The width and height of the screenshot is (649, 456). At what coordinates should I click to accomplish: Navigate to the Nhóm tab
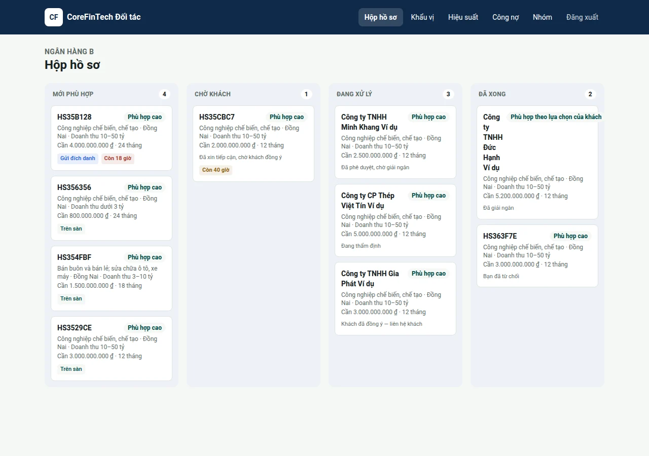[x=543, y=17]
